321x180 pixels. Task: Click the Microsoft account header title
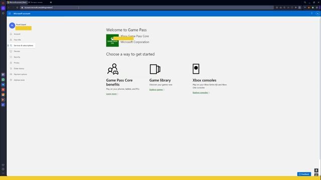click(22, 13)
